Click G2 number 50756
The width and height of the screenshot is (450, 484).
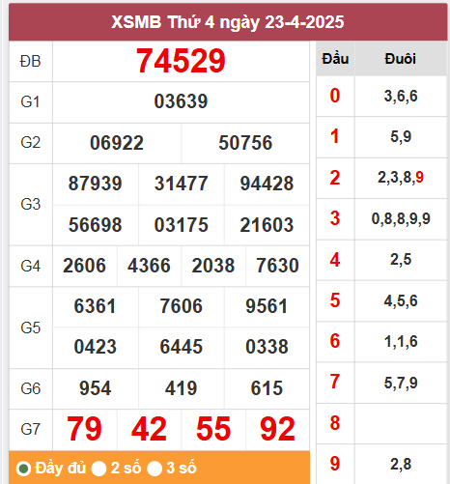[245, 143]
